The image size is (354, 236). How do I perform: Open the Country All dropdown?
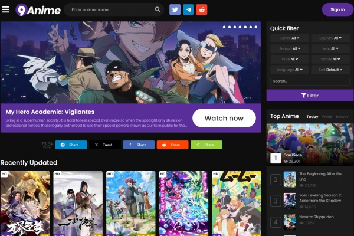pos(330,38)
